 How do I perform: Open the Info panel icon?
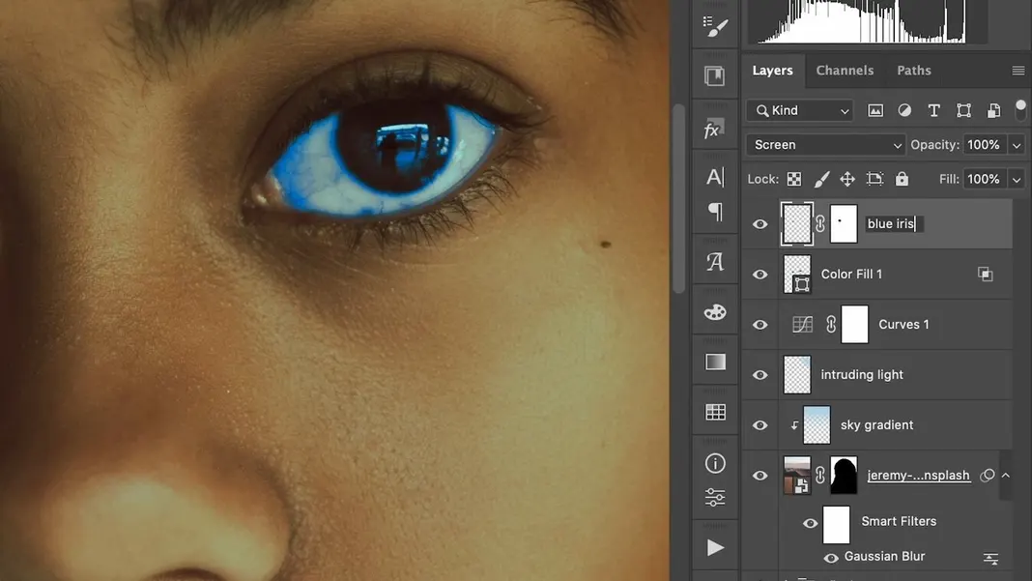tap(715, 463)
